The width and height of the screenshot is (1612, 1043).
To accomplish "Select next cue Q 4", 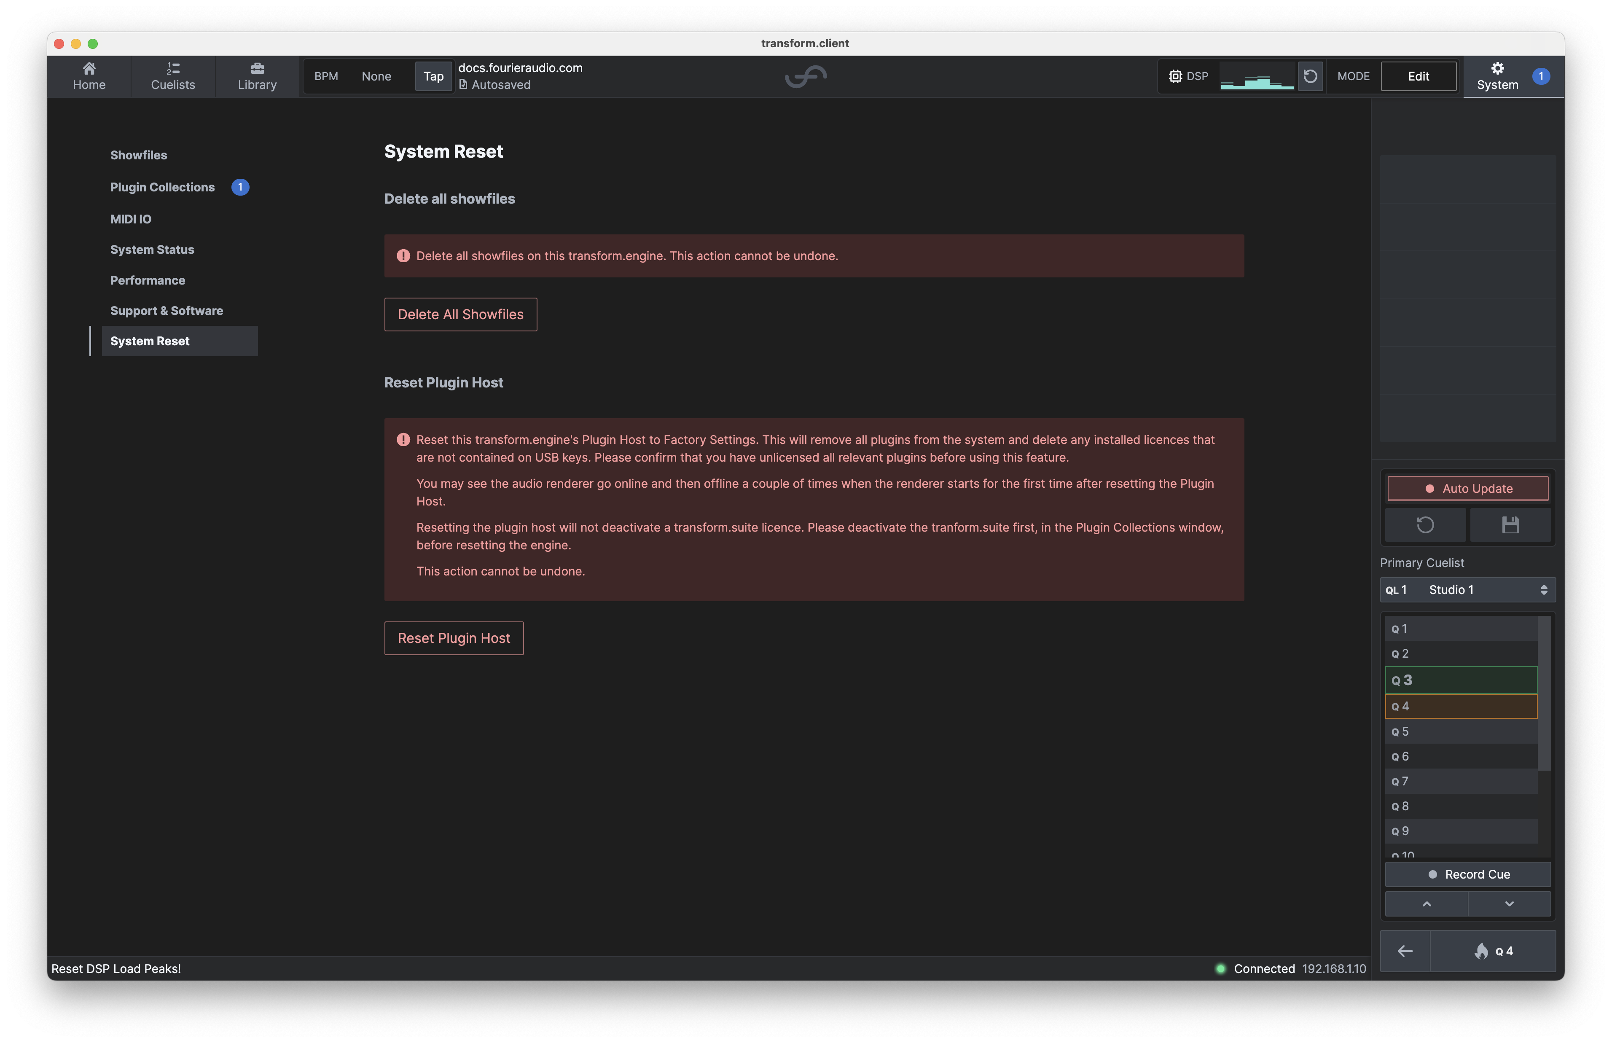I will click(x=1461, y=707).
